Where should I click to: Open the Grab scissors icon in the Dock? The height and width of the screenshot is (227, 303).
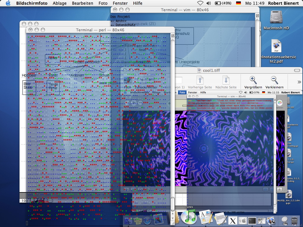262,221
